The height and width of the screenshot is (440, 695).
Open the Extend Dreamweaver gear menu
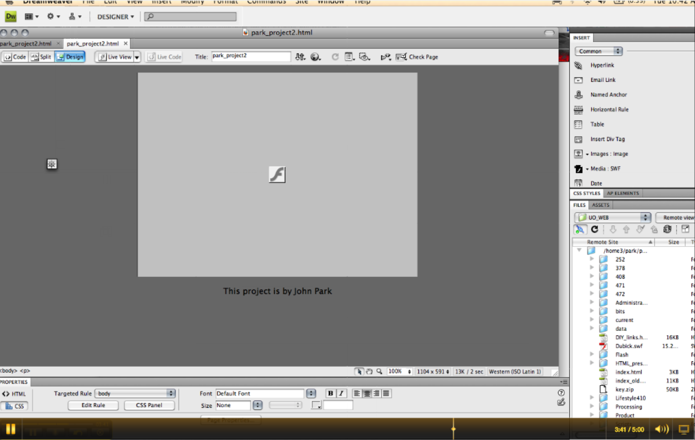[x=53, y=16]
